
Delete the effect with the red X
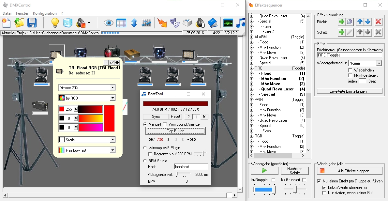(x=378, y=22)
